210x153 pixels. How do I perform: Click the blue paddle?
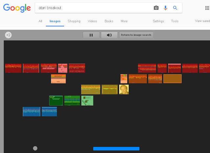(x=116, y=149)
